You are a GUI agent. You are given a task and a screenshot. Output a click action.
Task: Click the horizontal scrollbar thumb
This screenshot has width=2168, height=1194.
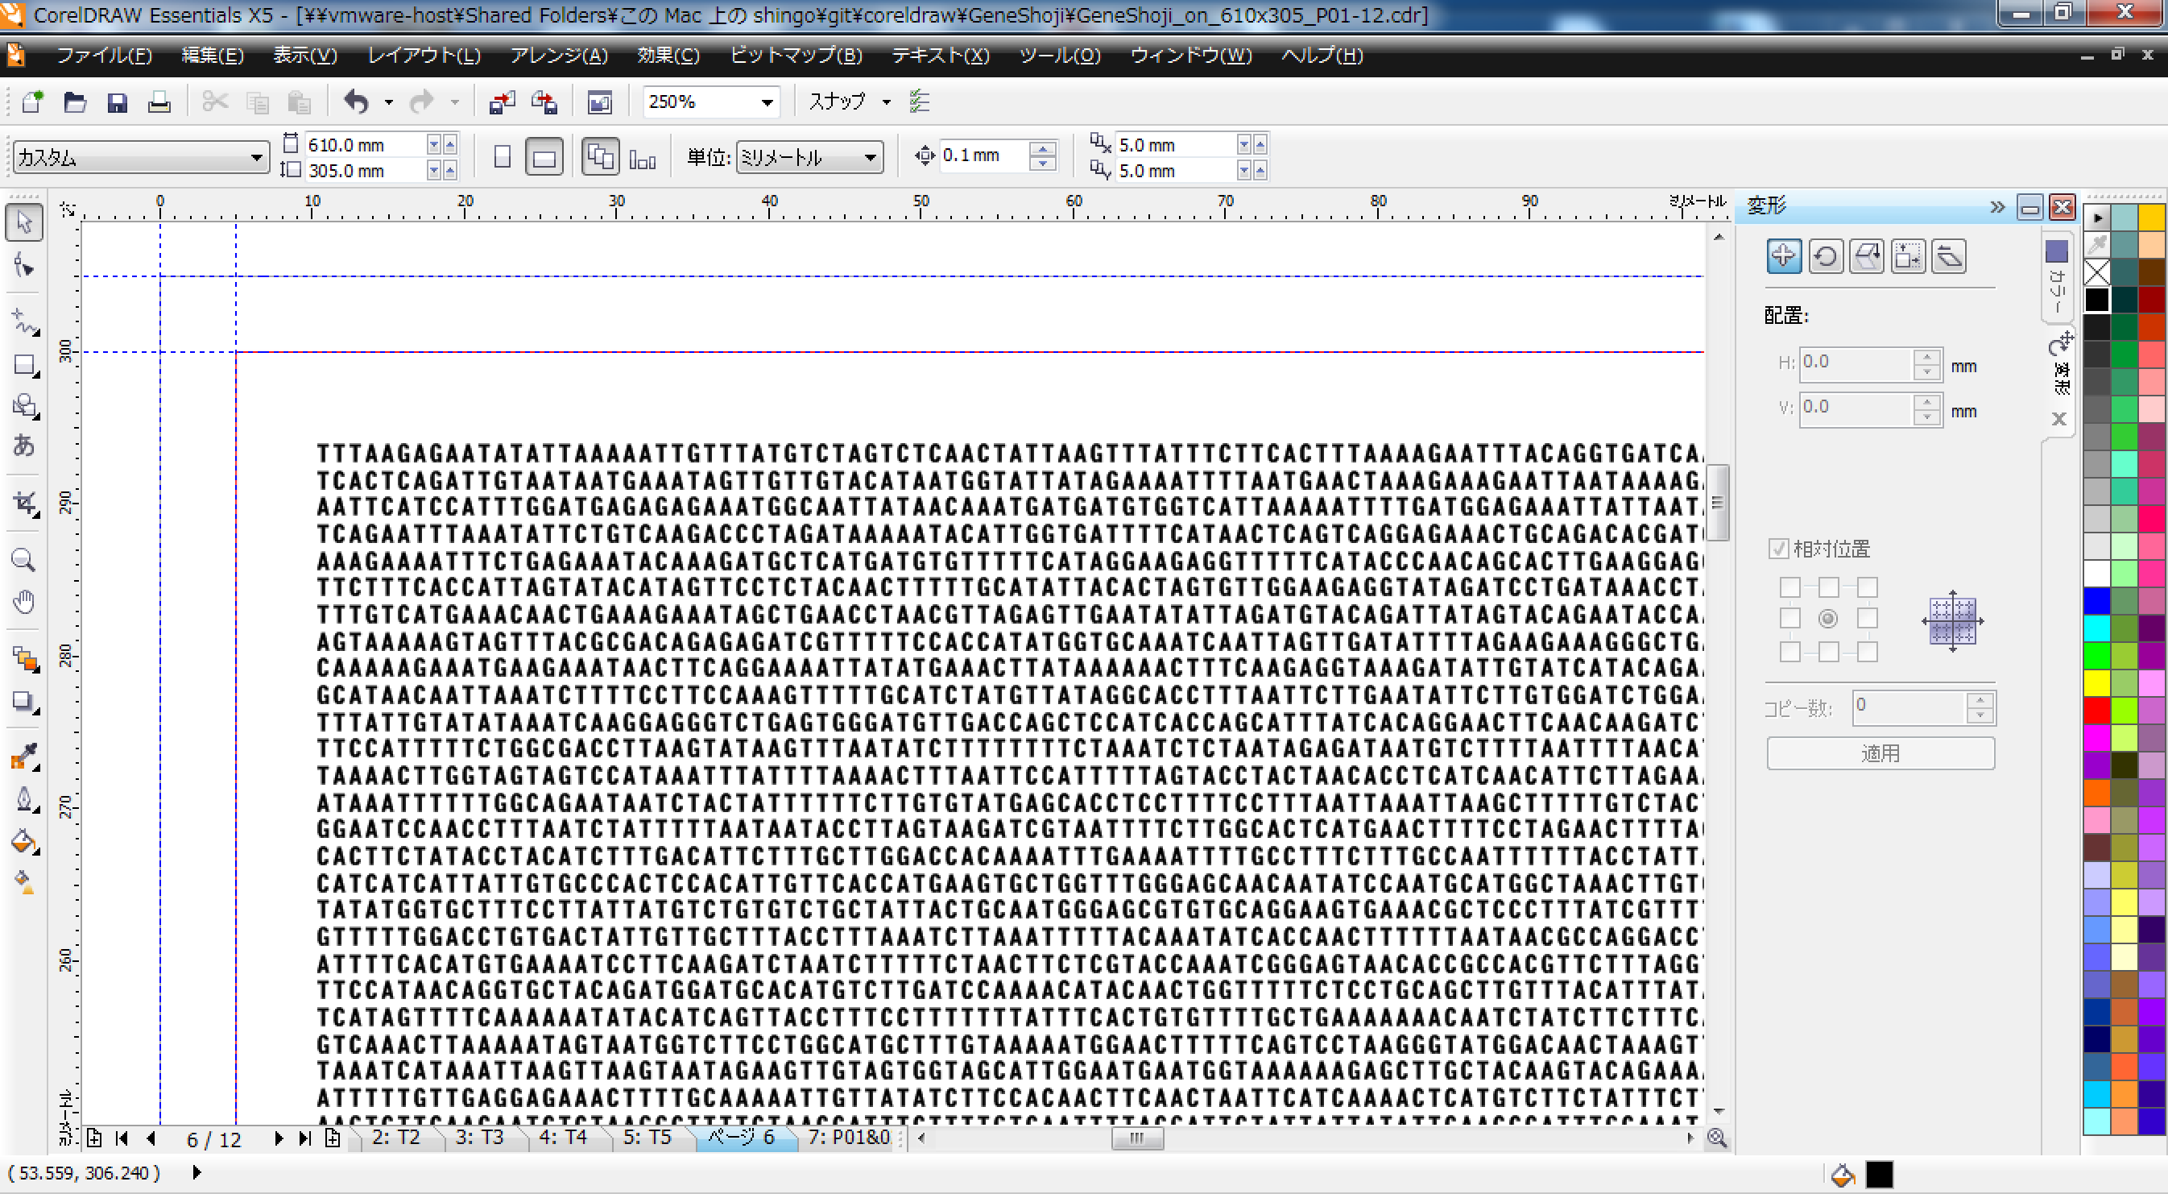point(1136,1138)
